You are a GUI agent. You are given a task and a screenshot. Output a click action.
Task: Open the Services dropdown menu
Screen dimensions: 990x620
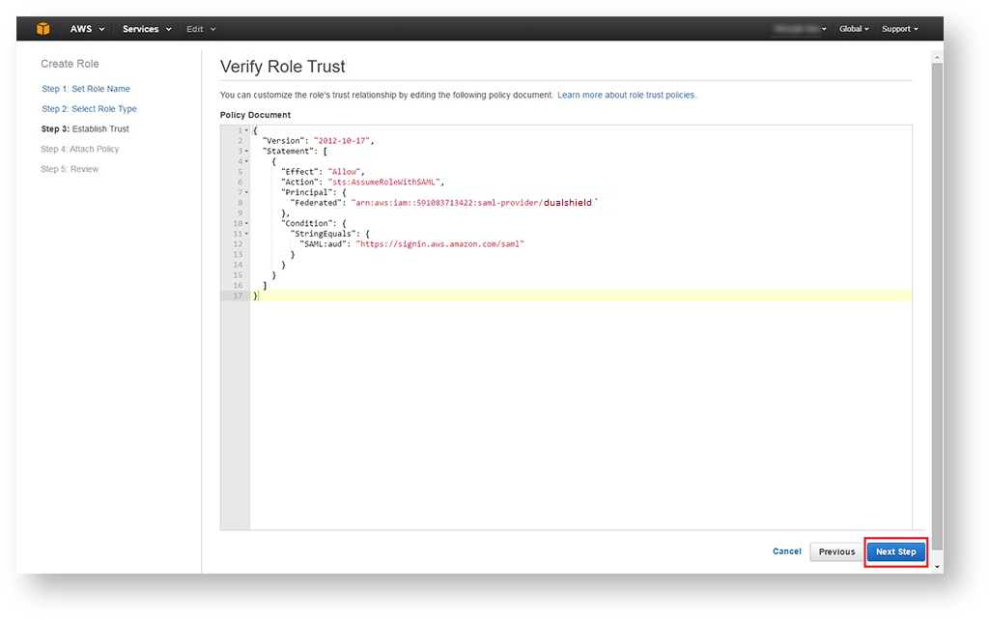pos(146,29)
